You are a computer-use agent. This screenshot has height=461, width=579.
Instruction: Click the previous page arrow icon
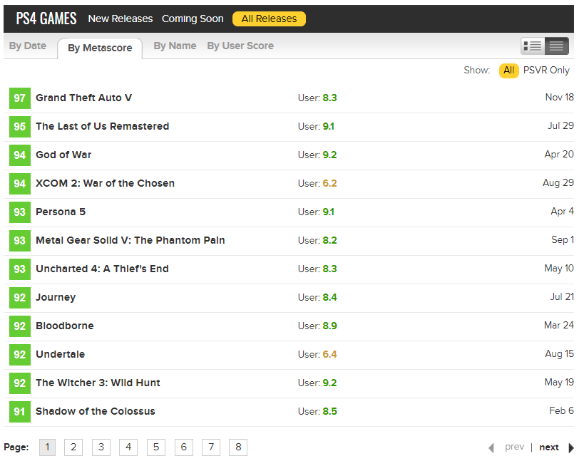[x=491, y=447]
